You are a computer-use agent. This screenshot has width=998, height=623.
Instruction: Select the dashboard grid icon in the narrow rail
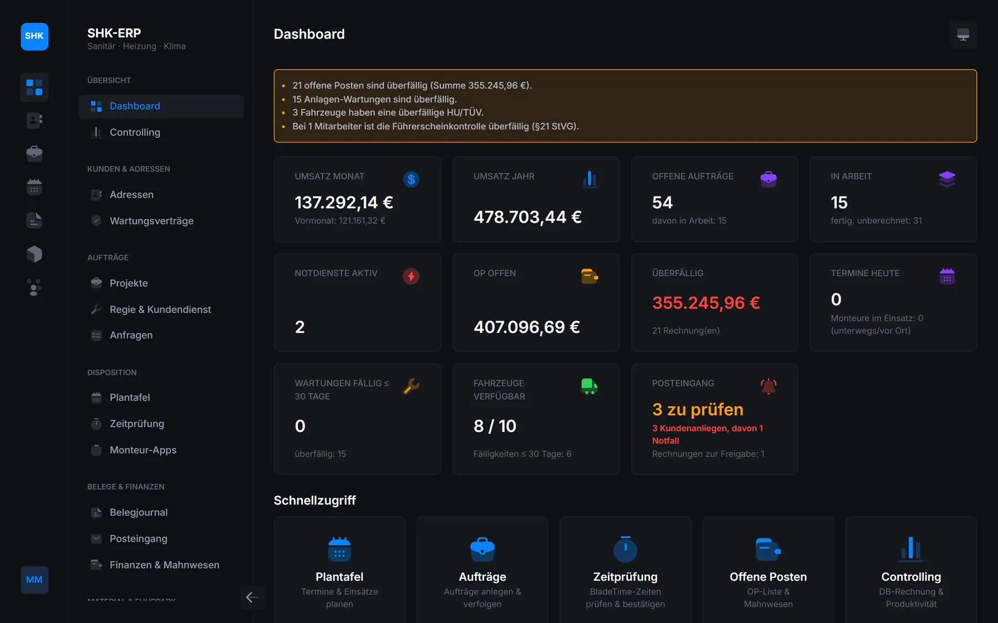tap(34, 87)
